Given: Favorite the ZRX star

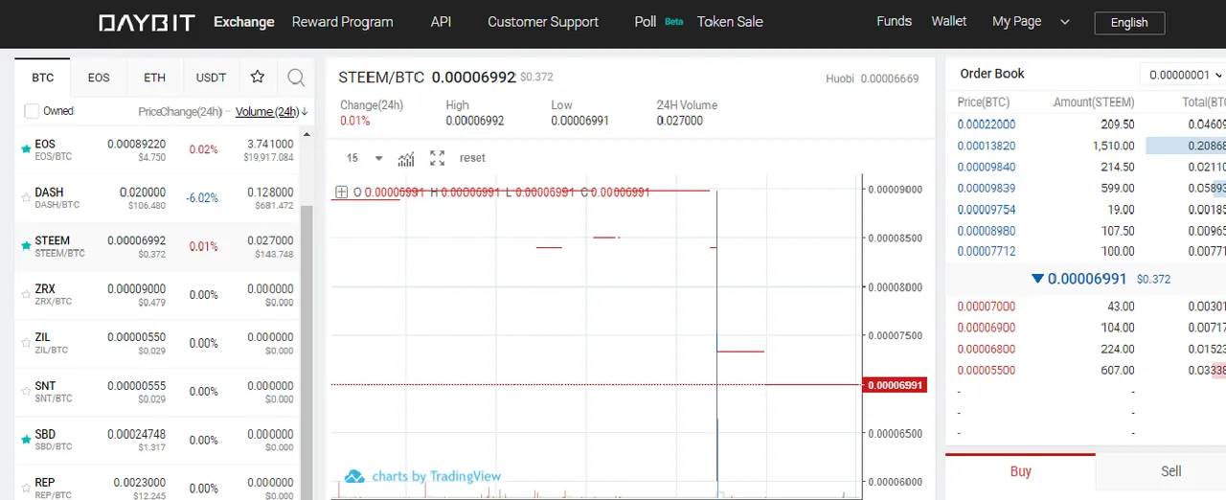Looking at the screenshot, I should [x=26, y=295].
